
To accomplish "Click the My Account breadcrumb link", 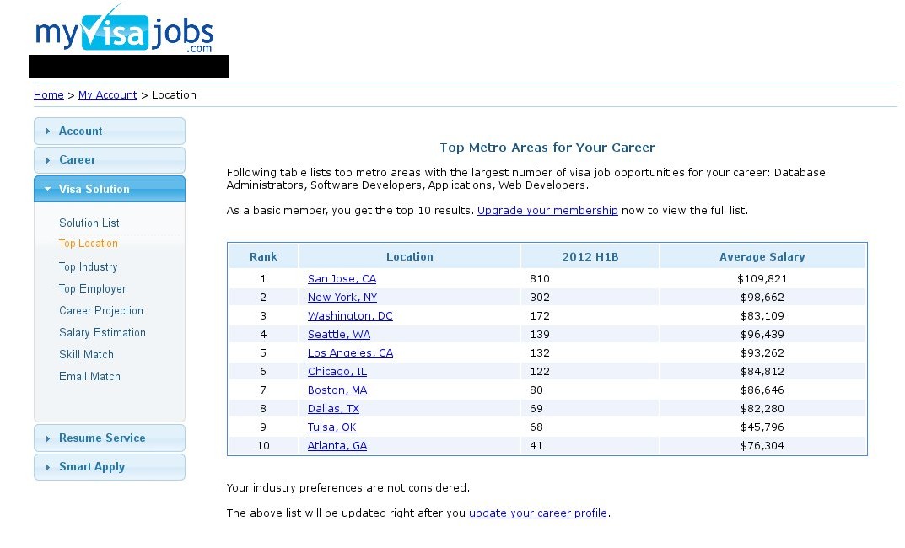I will tap(107, 95).
